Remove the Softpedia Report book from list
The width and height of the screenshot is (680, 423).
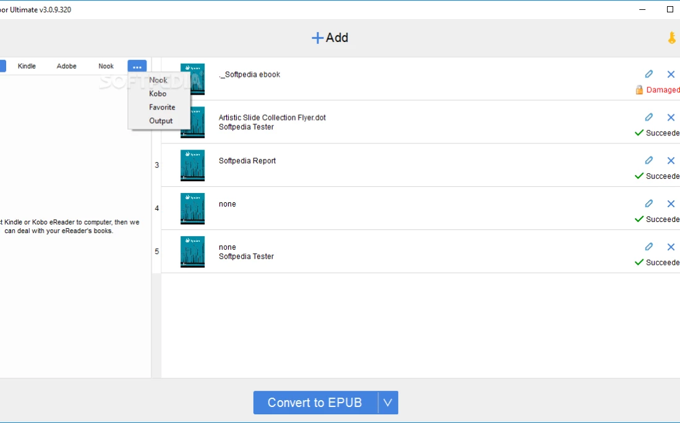(671, 161)
